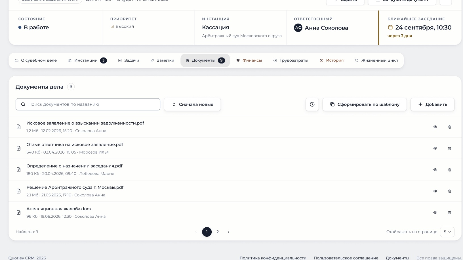Preview the Отзыв ответчика document with eye icon

435,148
